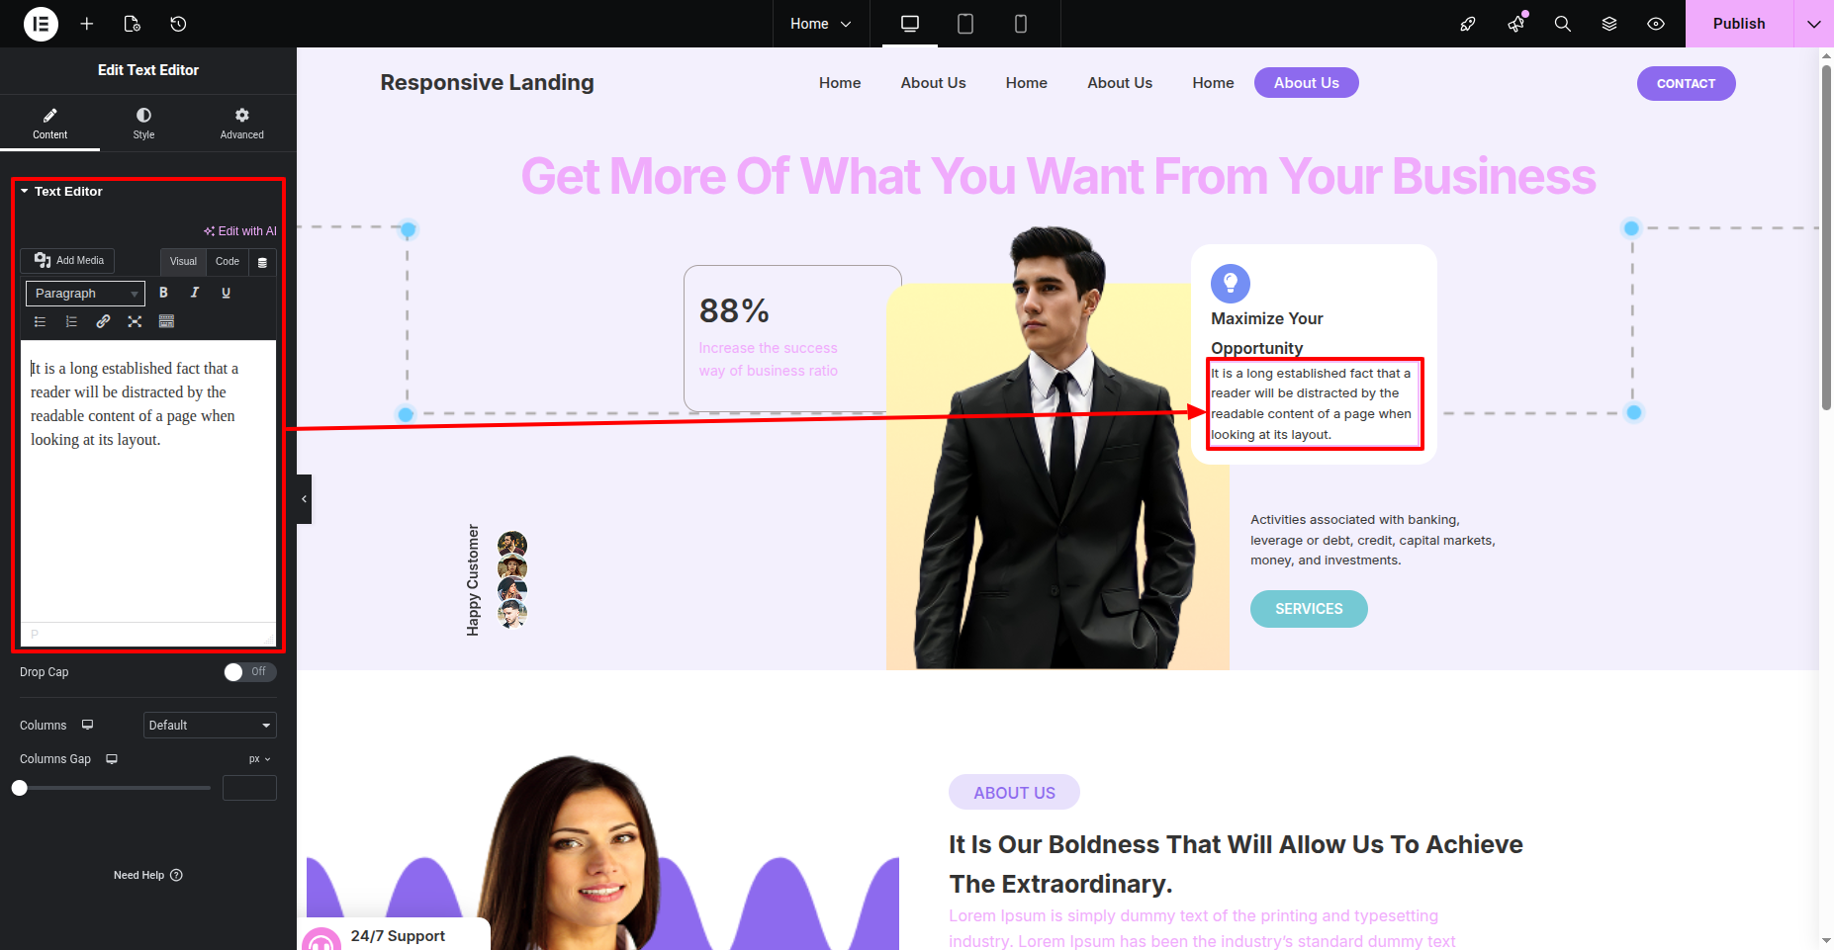Switch to the Advanced tab
1834x950 pixels.
(x=242, y=124)
